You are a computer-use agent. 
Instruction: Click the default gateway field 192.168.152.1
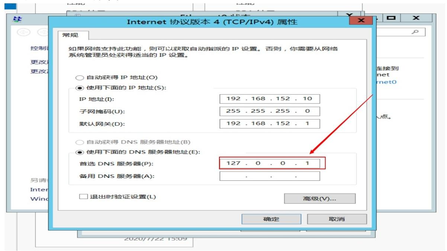(x=270, y=123)
